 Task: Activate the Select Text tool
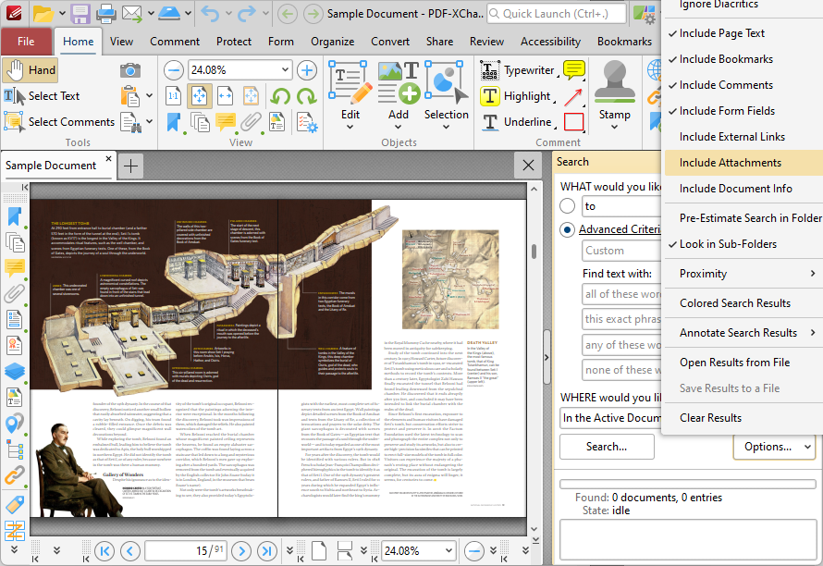pos(42,96)
